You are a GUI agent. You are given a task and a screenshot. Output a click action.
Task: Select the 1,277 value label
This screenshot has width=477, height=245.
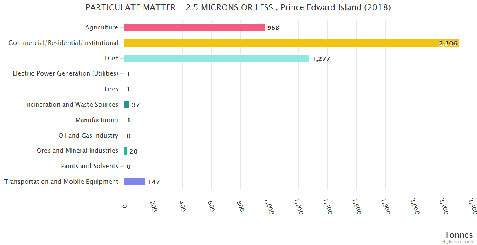[321, 59]
